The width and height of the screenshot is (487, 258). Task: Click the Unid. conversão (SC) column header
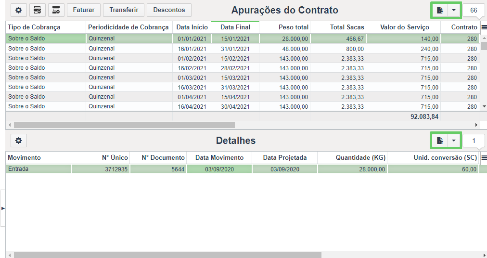433,157
